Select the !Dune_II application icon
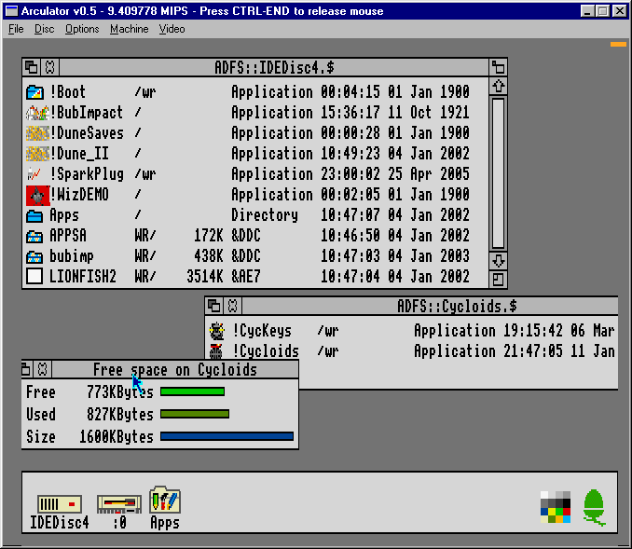Viewport: 632px width, 549px height. tap(35, 154)
